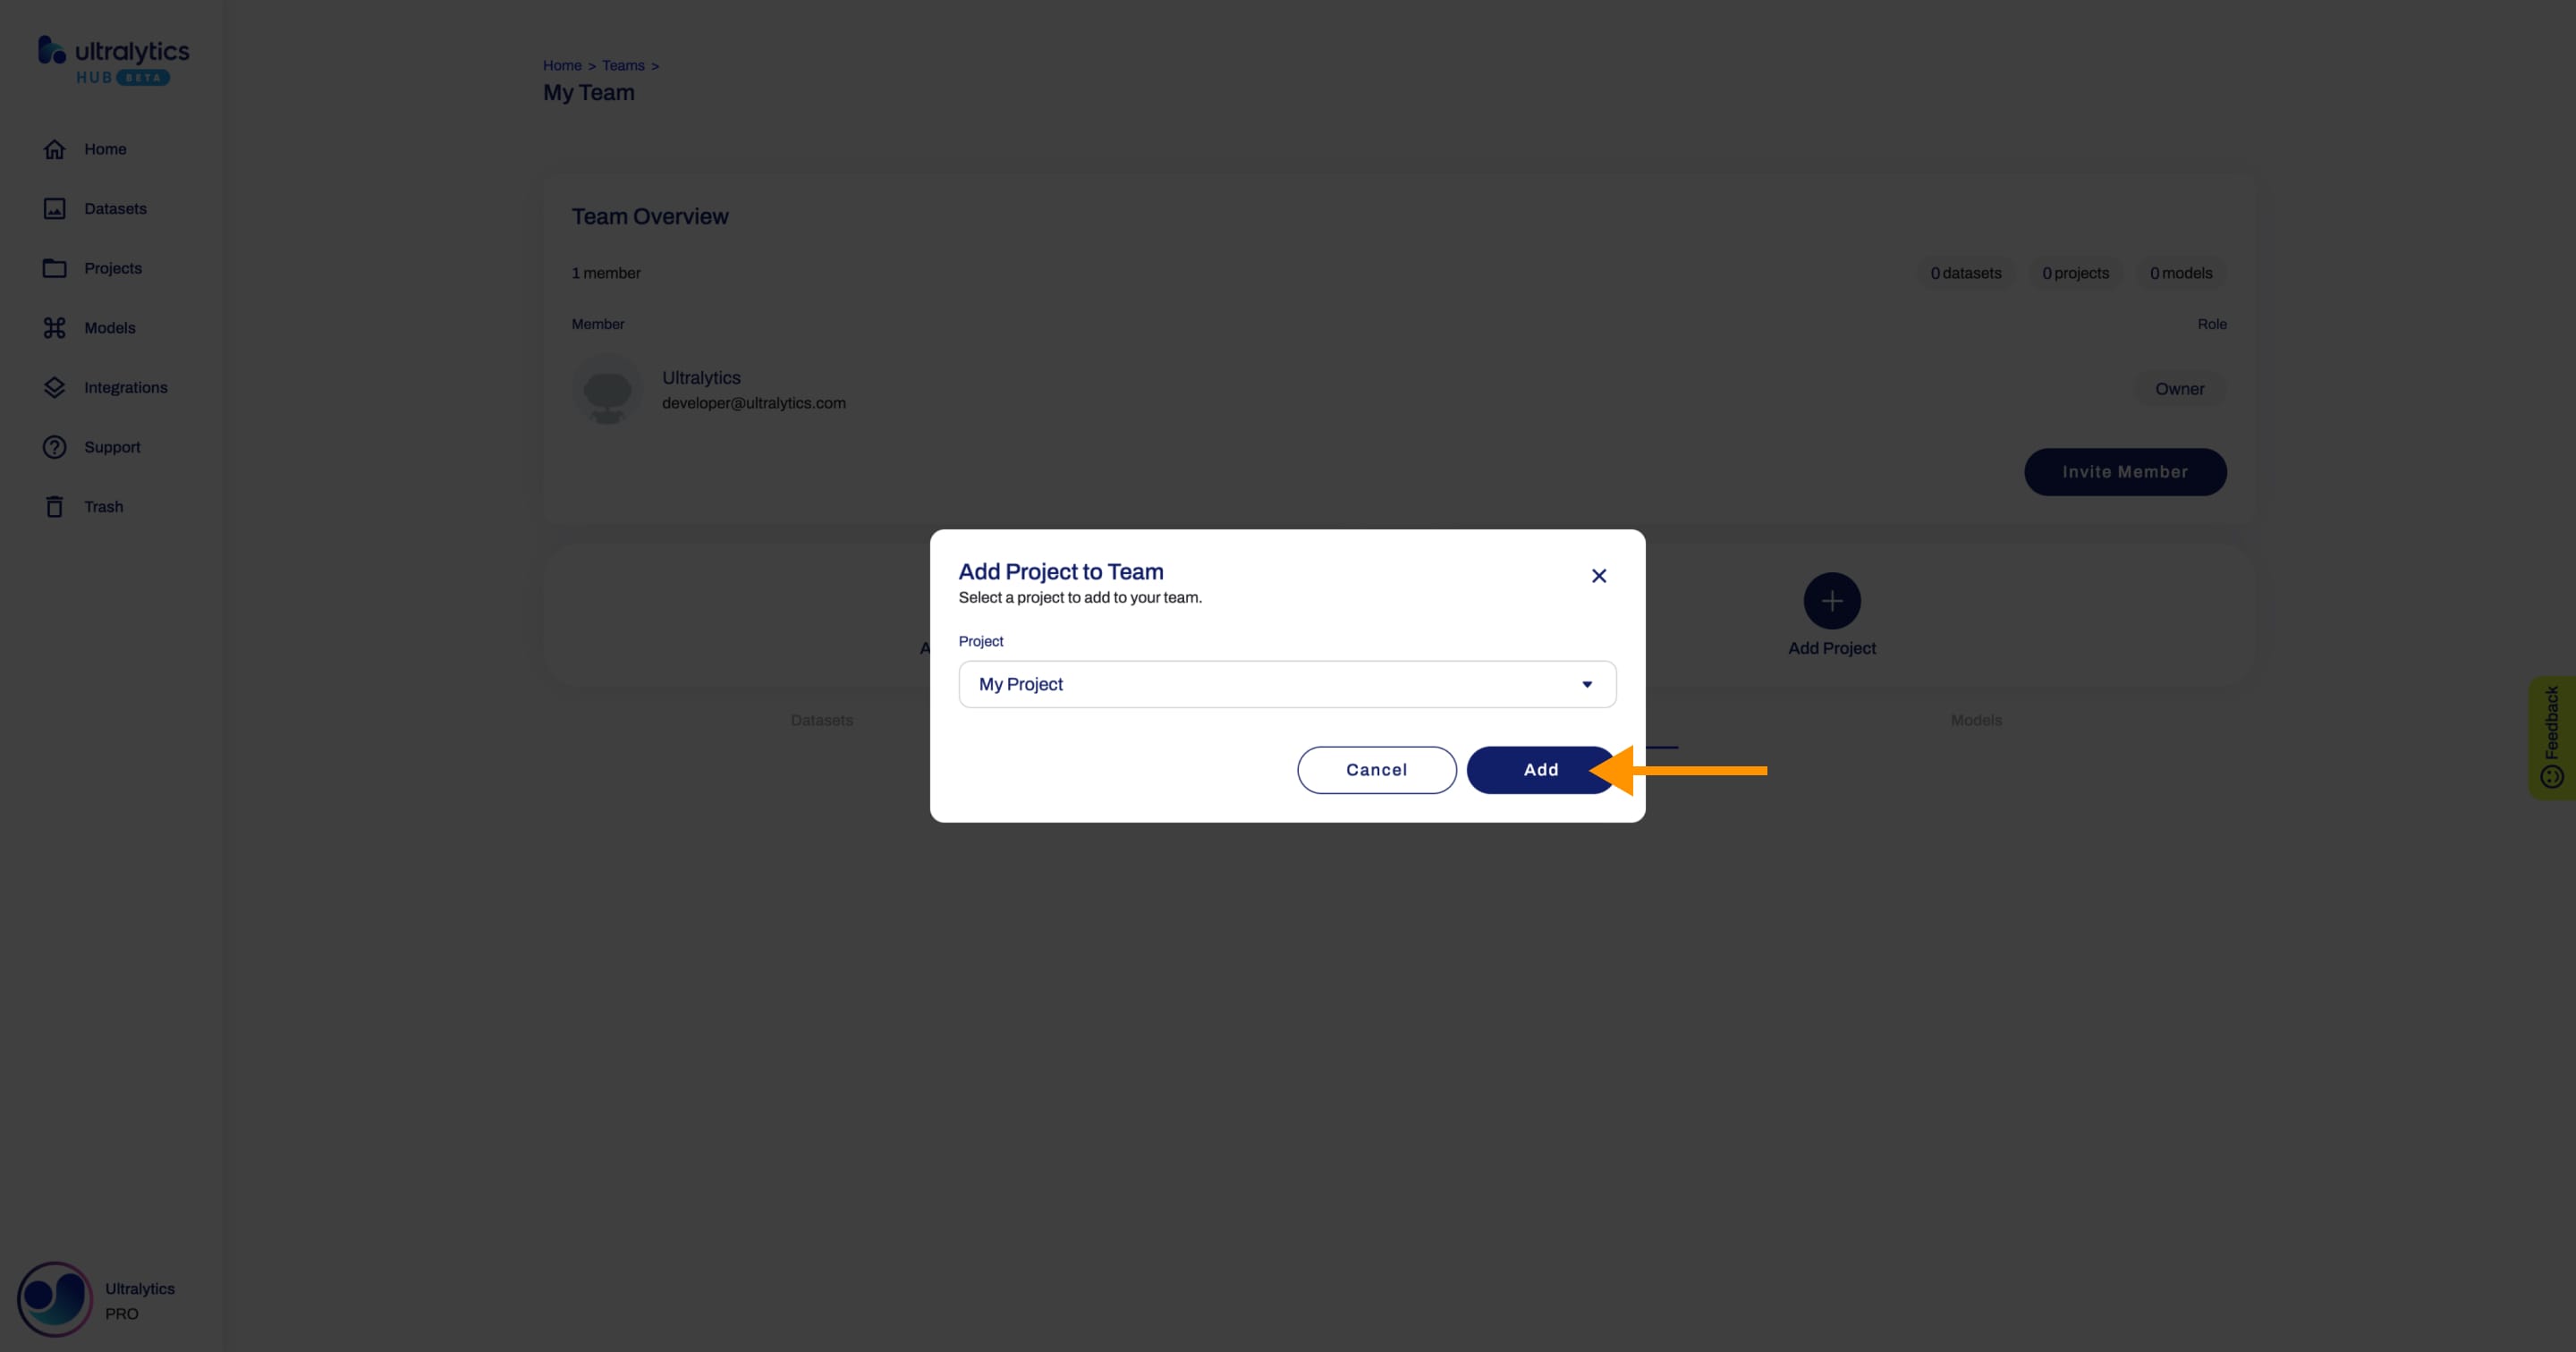This screenshot has width=2576, height=1352.
Task: Navigate to Trash in sidebar
Action: [x=104, y=506]
